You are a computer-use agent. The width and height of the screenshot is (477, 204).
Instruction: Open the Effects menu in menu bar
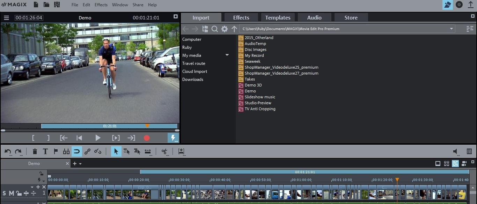(x=101, y=5)
